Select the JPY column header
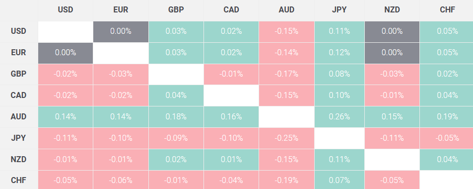The height and width of the screenshot is (189, 473). [x=339, y=10]
